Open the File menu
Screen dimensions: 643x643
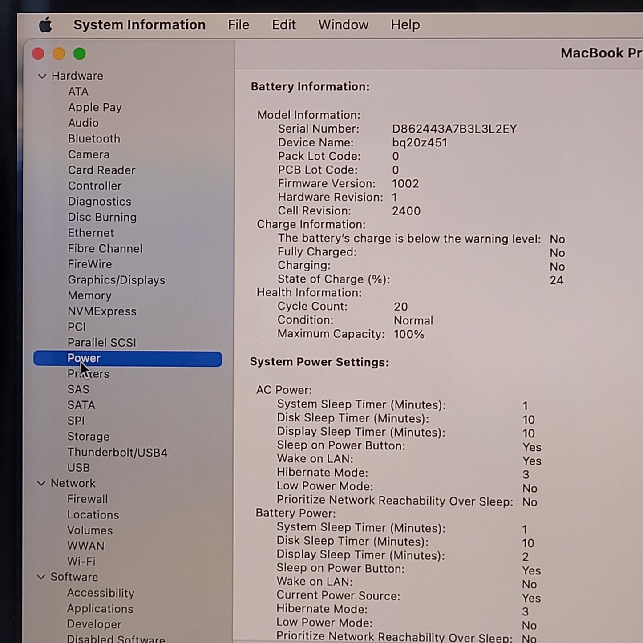239,24
